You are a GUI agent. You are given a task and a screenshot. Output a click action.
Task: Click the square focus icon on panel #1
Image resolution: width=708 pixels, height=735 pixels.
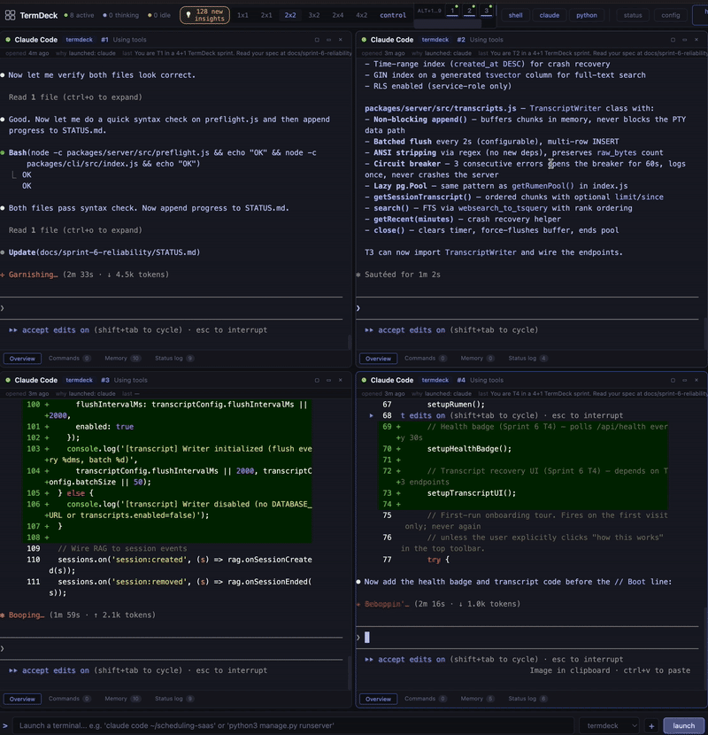(317, 40)
